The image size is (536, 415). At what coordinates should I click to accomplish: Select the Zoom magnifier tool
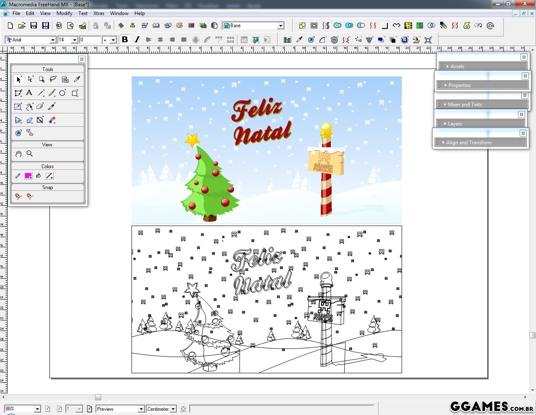(x=30, y=154)
